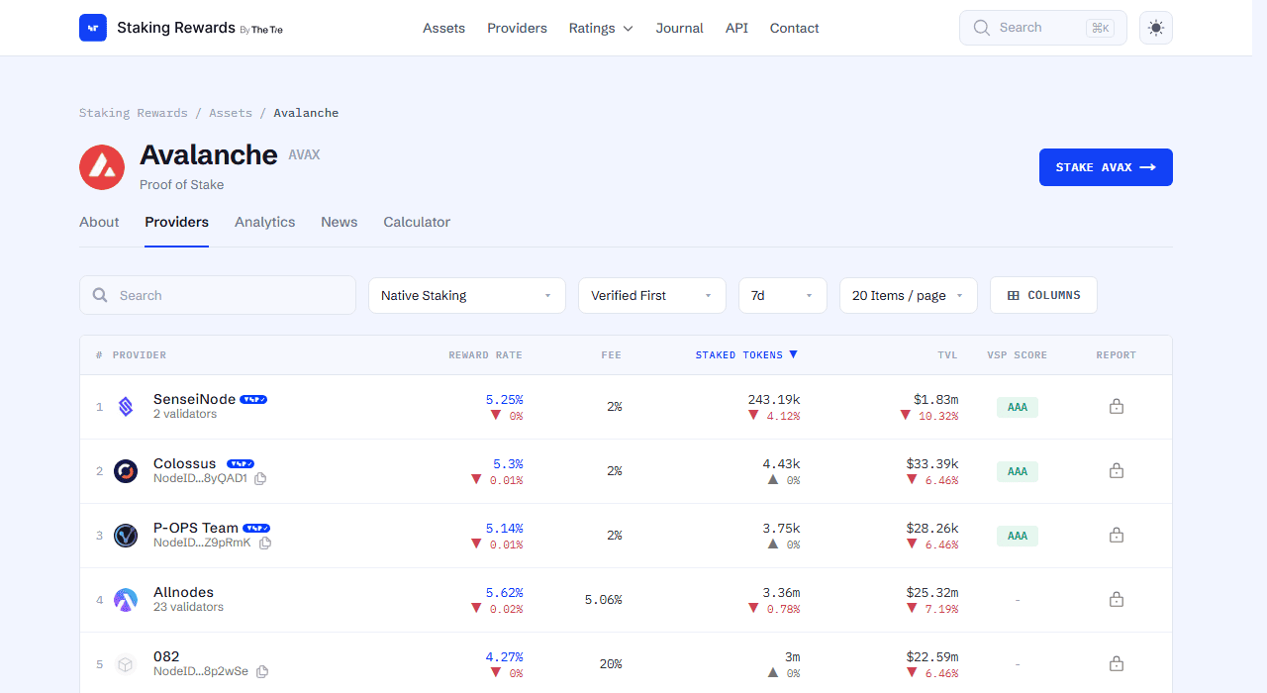
Task: Open the 20 Items / page dropdown
Action: click(909, 295)
